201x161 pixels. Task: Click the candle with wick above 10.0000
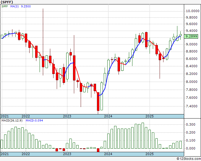point(43,62)
